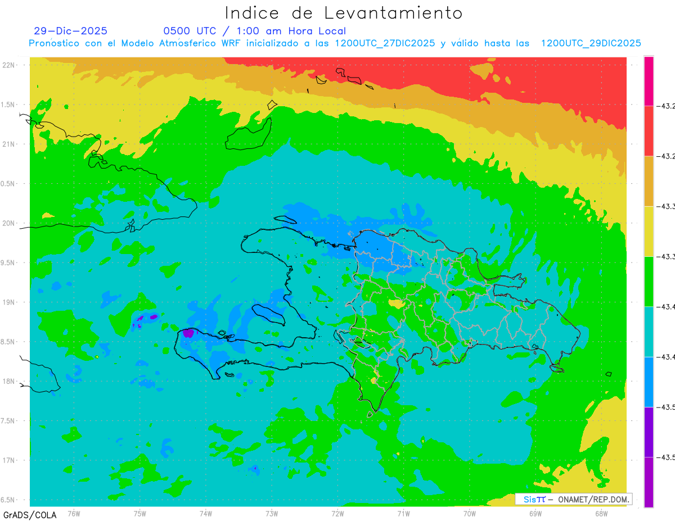Click the yellow legend color block
675x521 pixels.
tap(649, 231)
